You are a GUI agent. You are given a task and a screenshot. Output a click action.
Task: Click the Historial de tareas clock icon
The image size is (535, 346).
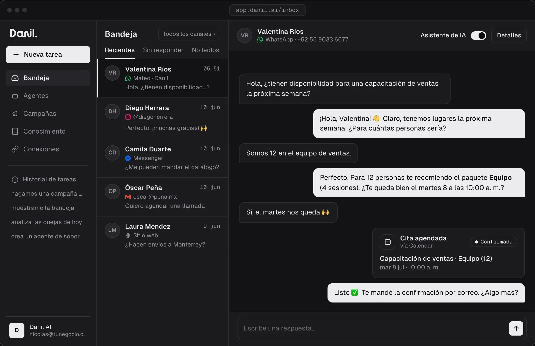click(x=15, y=179)
